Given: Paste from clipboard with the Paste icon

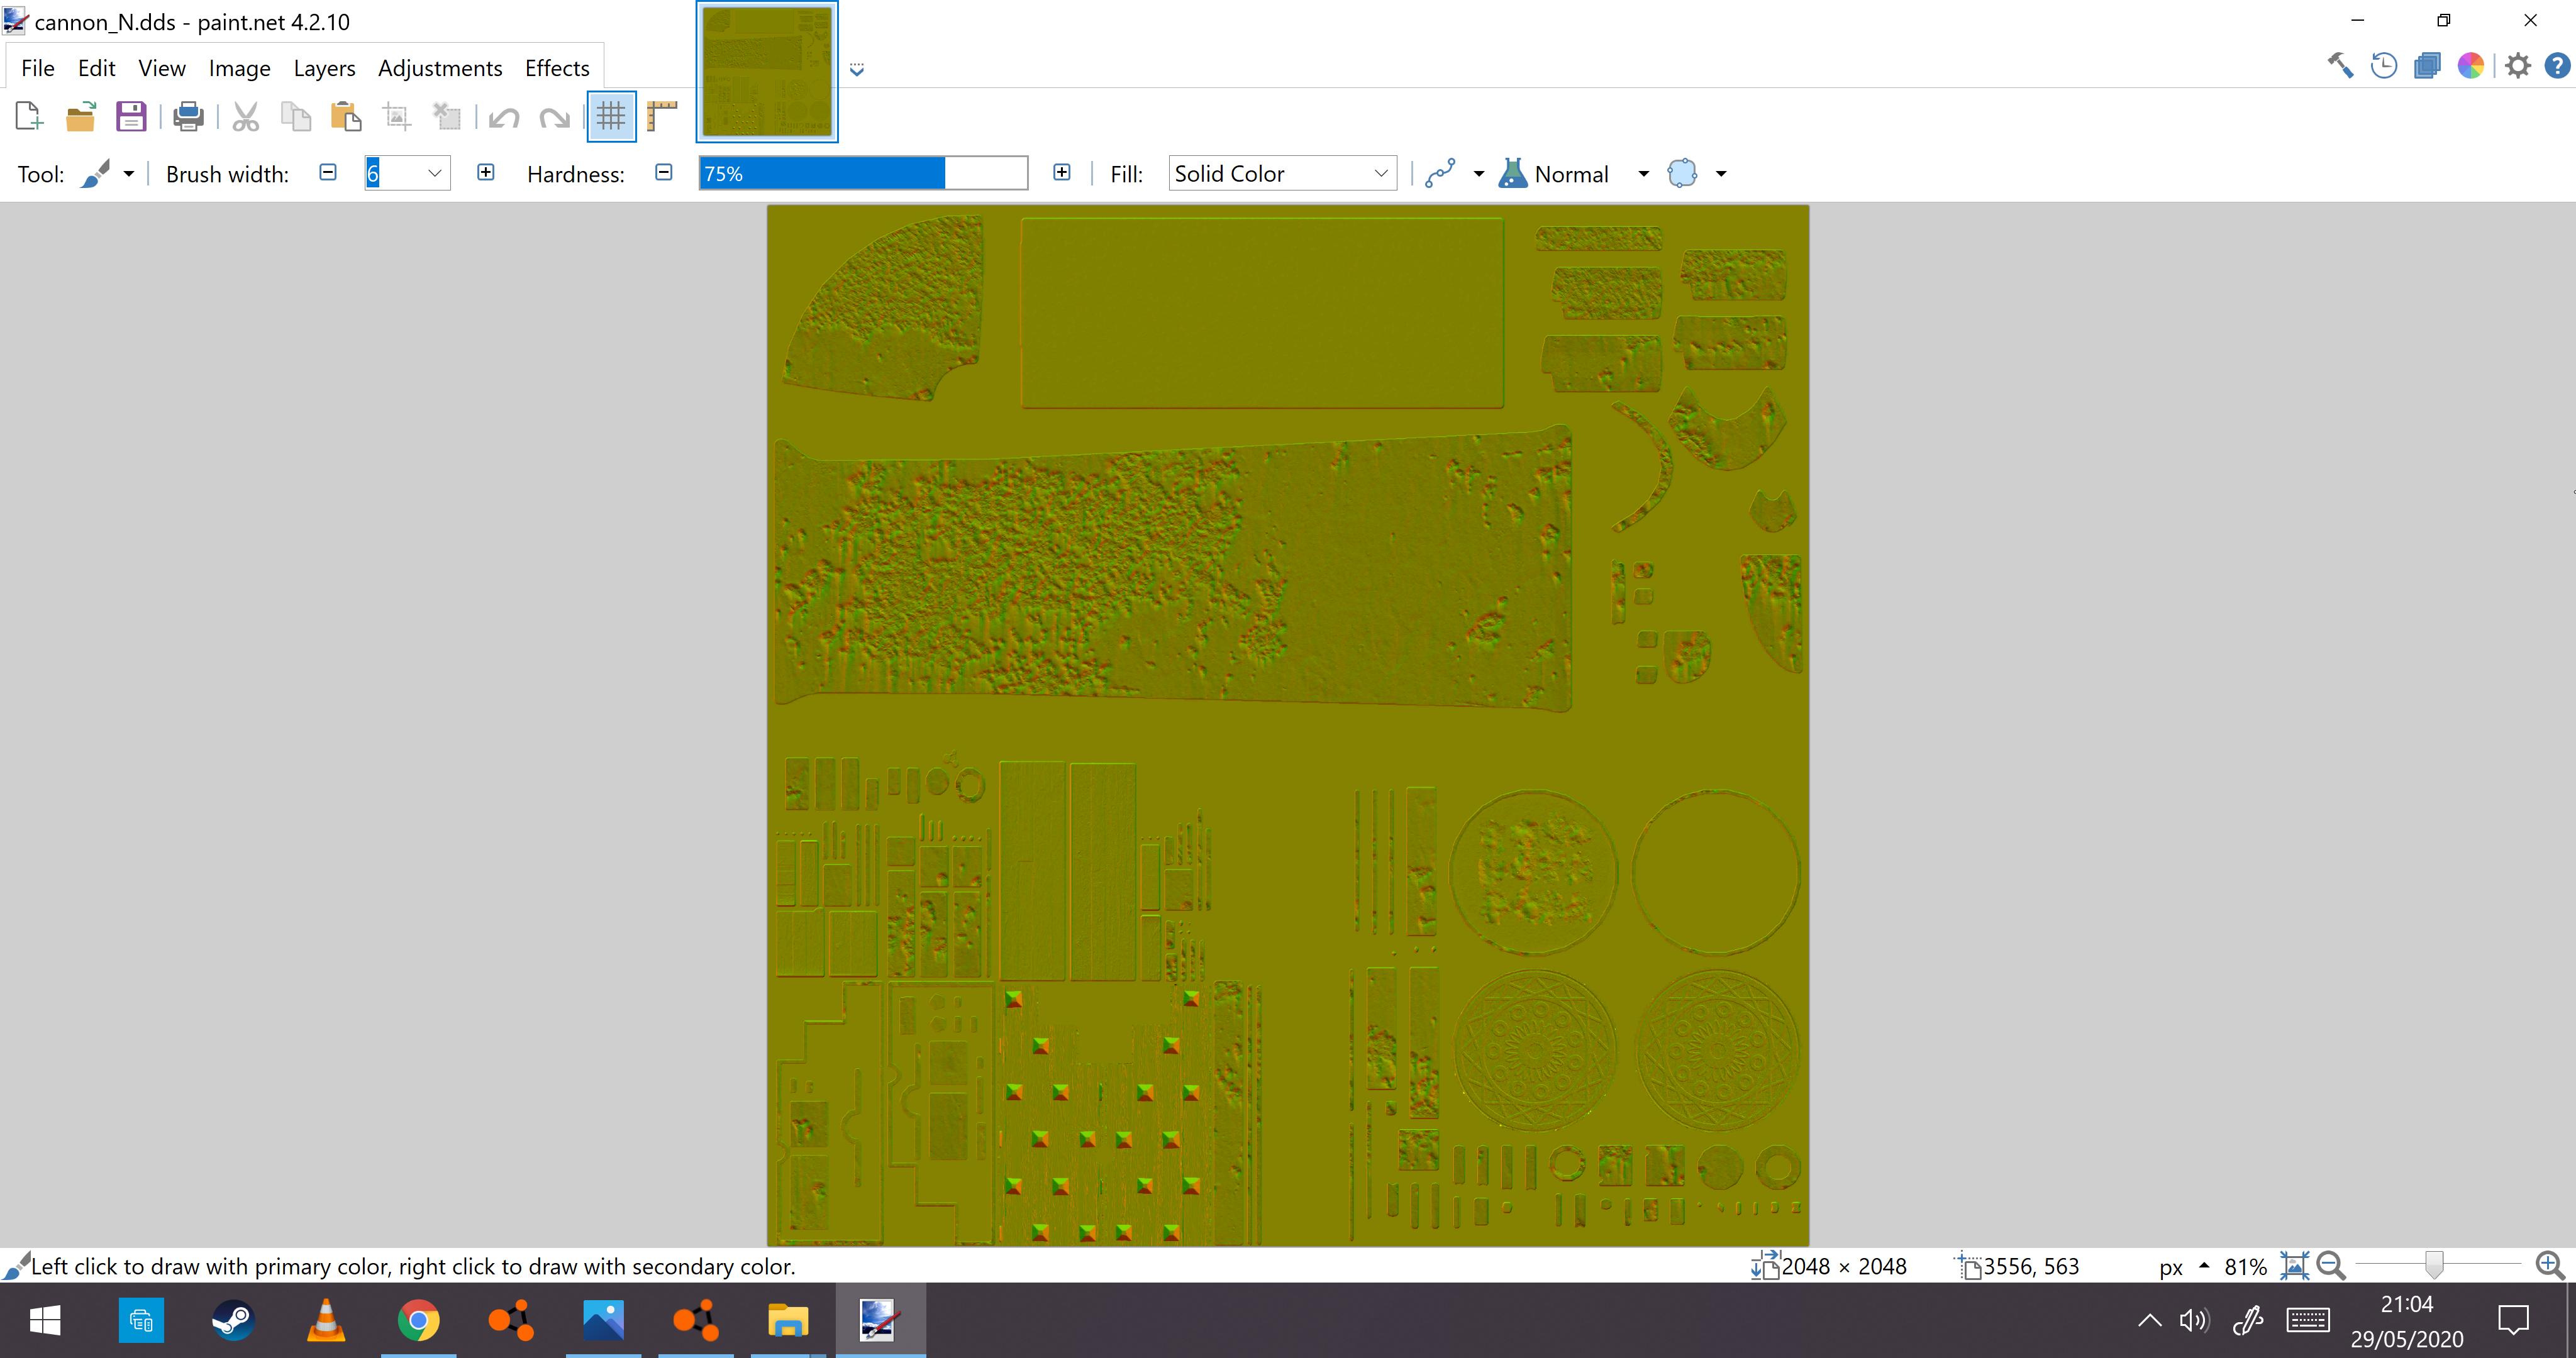Looking at the screenshot, I should 346,117.
